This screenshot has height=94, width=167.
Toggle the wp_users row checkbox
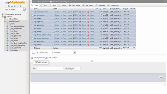[x=32, y=45]
